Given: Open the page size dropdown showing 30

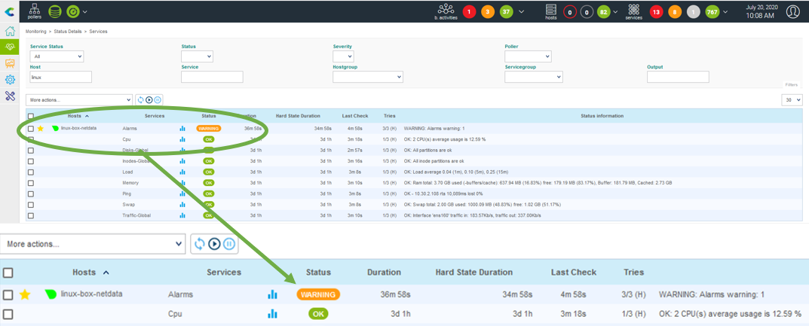Looking at the screenshot, I should pyautogui.click(x=792, y=100).
